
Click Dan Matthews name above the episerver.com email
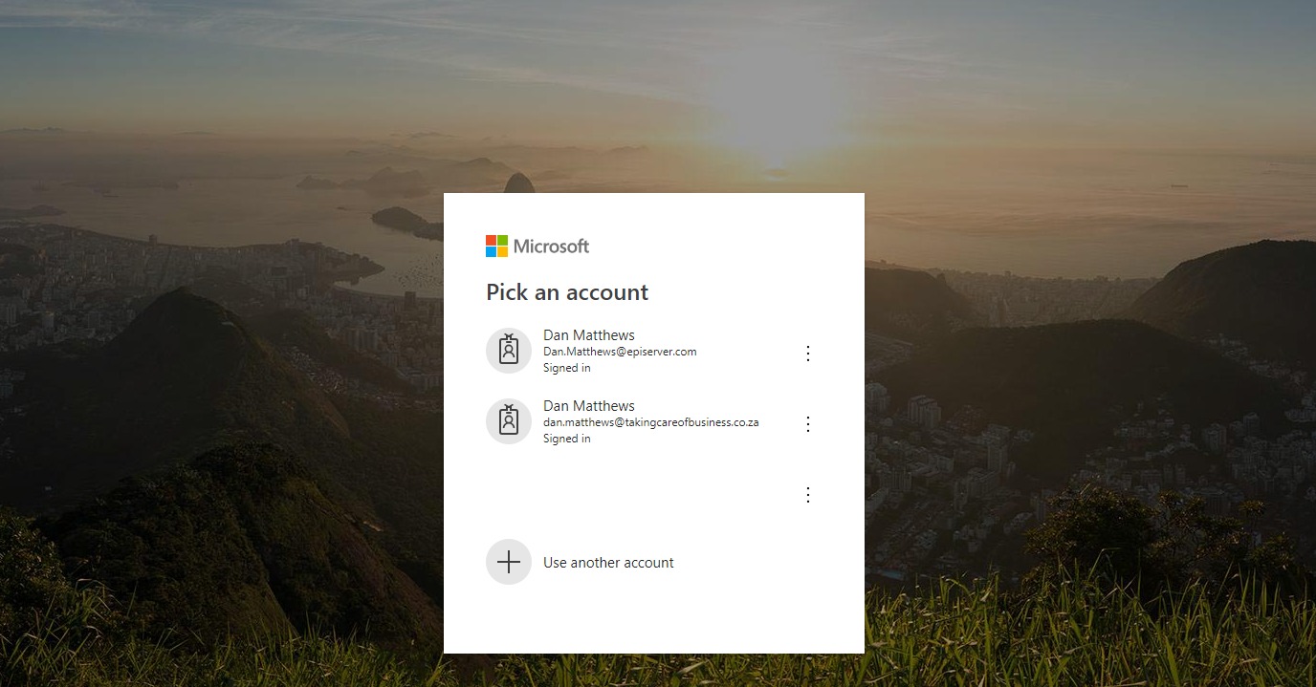coord(589,335)
